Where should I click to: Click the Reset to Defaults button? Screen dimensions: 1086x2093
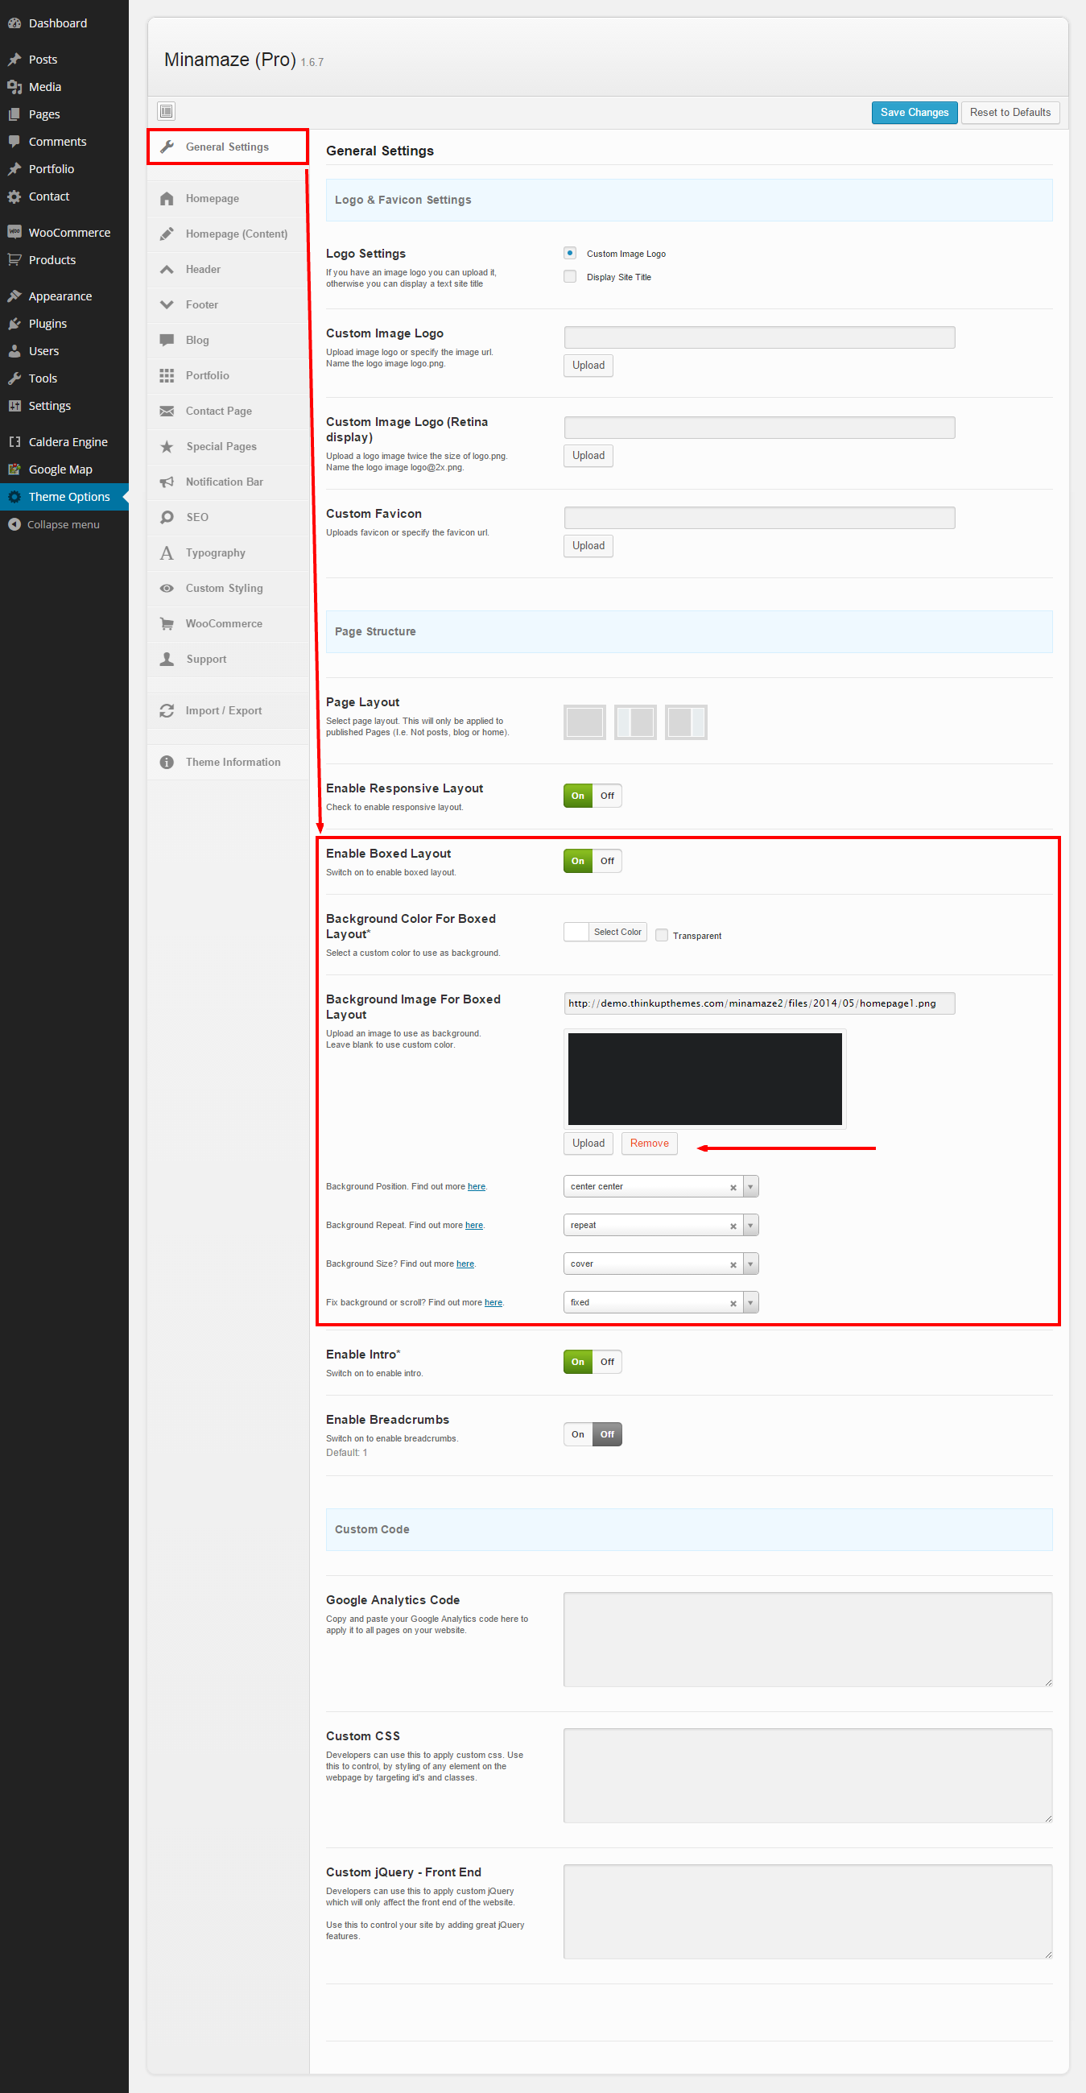point(1010,112)
